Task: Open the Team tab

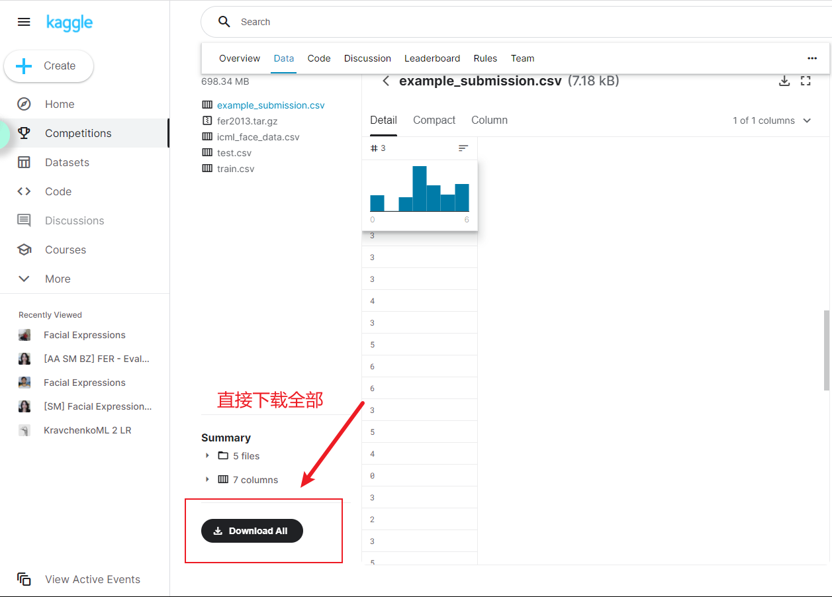Action: point(522,58)
